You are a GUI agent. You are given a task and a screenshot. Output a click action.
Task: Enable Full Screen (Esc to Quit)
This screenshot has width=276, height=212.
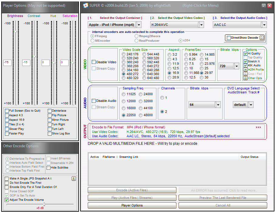tap(7, 111)
